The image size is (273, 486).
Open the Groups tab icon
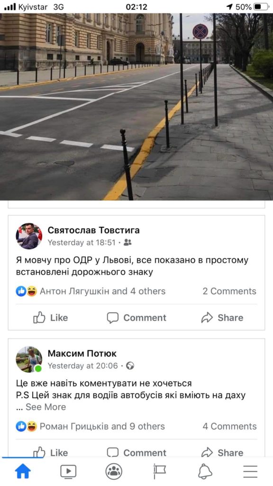point(114,472)
